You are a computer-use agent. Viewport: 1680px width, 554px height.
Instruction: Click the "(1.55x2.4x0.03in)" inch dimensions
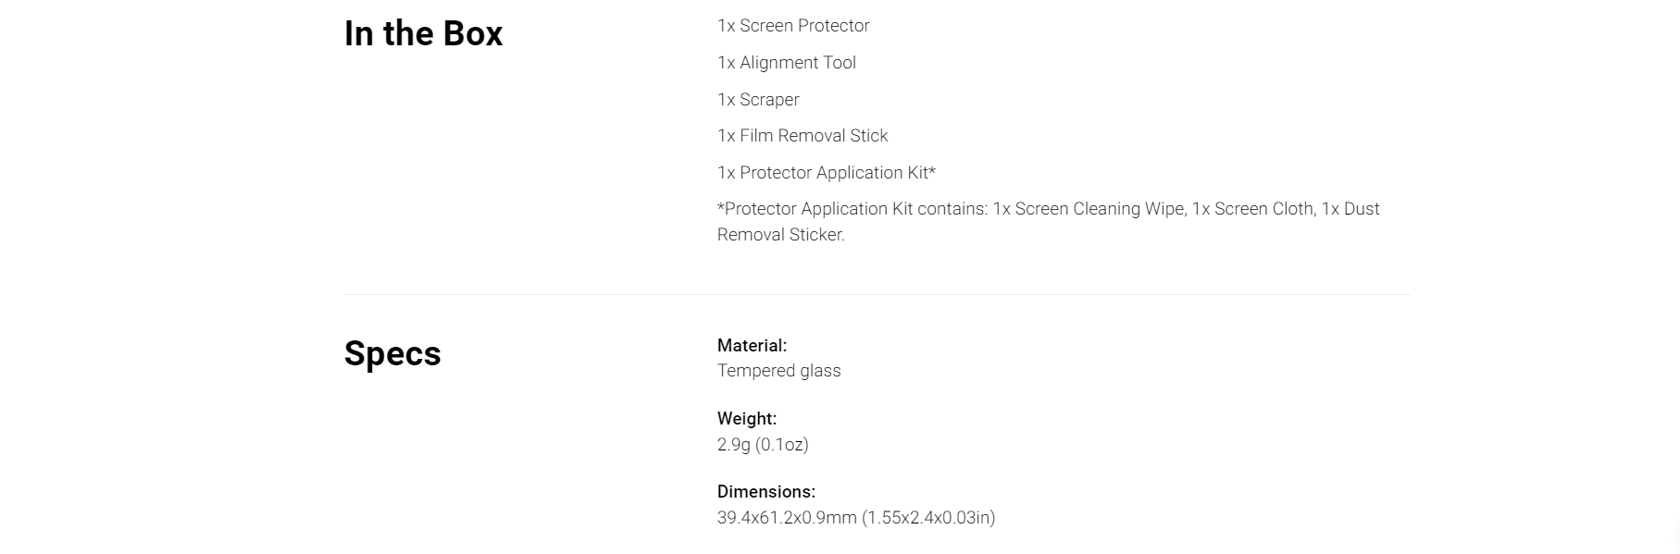pos(928,518)
